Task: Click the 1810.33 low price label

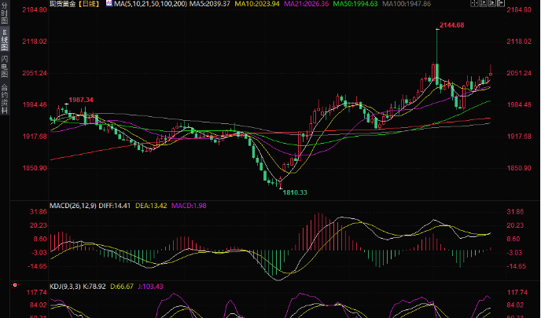Action: pos(295,192)
